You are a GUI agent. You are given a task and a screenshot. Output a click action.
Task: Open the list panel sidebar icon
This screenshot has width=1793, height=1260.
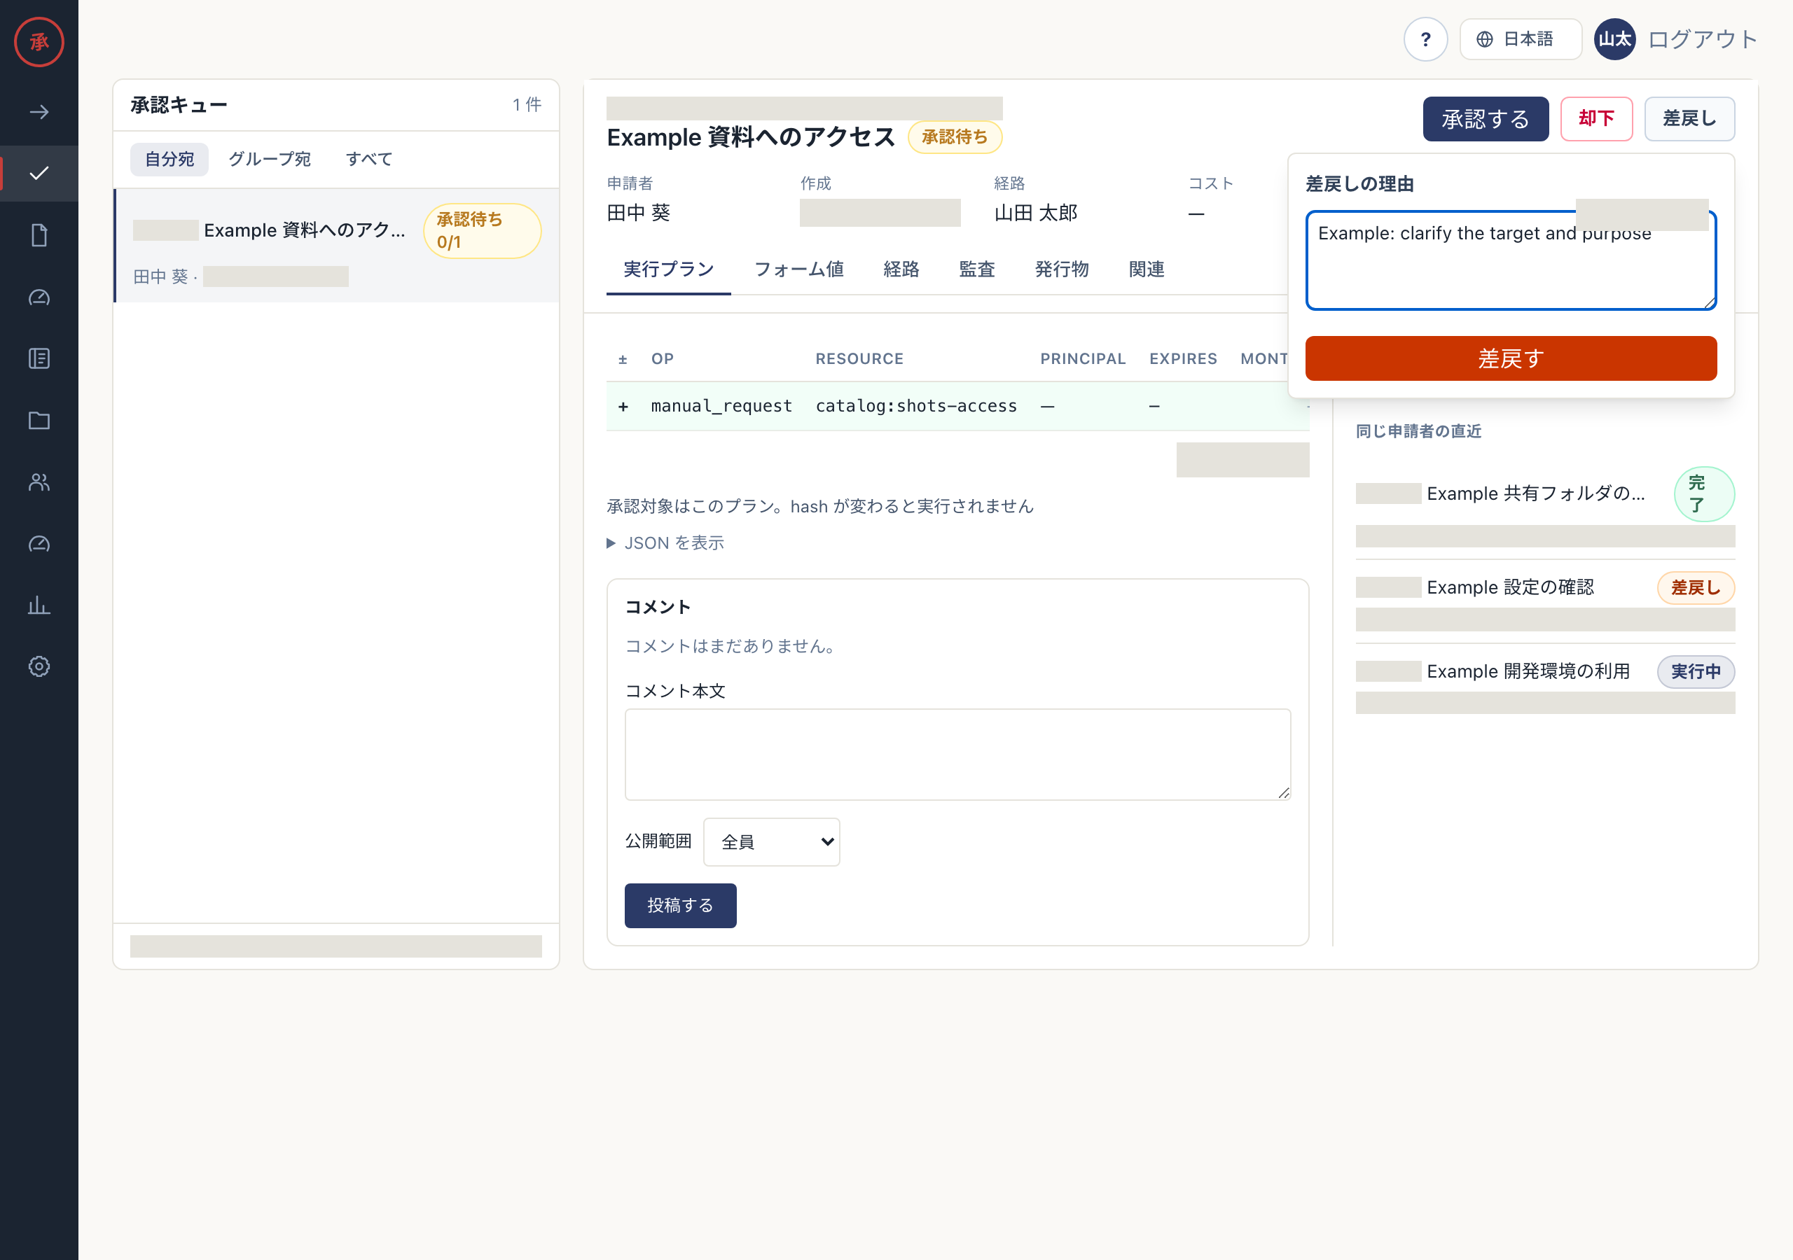(x=39, y=358)
